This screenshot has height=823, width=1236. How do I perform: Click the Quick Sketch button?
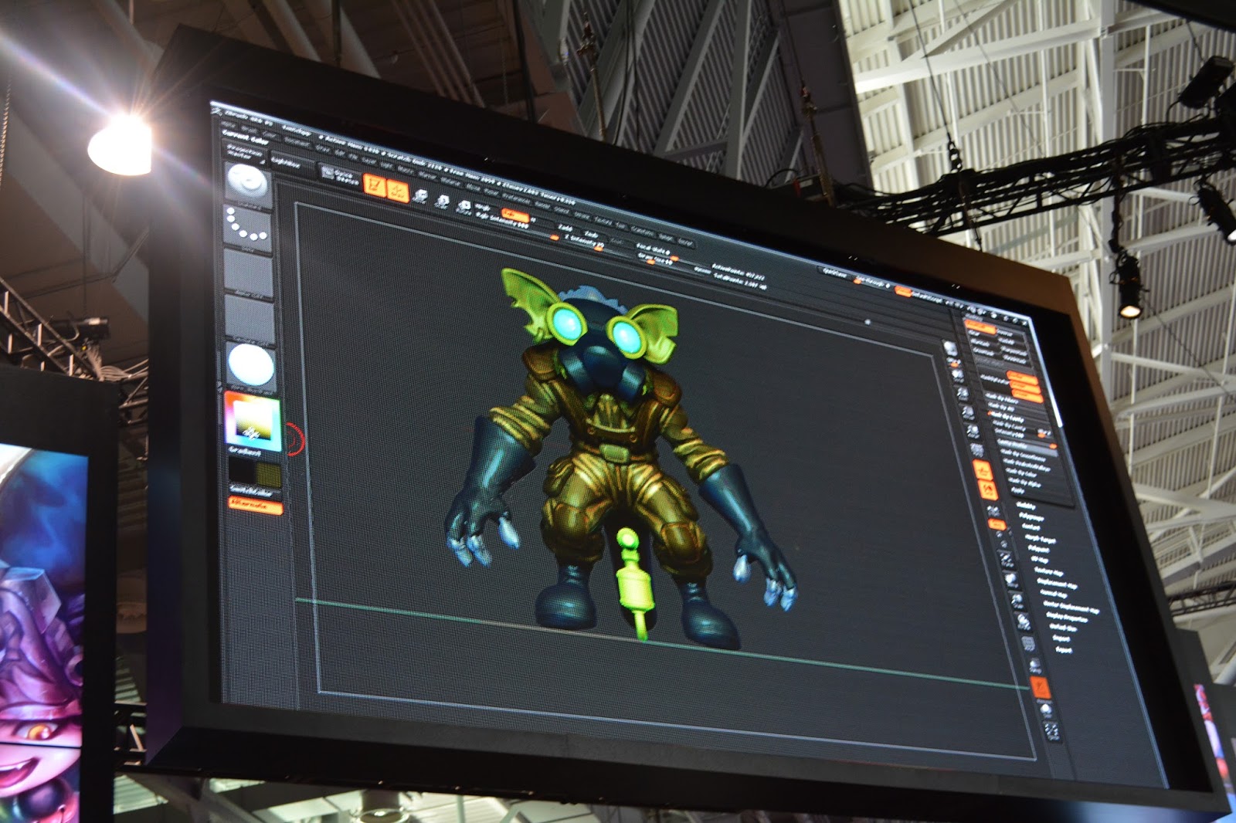(x=341, y=177)
